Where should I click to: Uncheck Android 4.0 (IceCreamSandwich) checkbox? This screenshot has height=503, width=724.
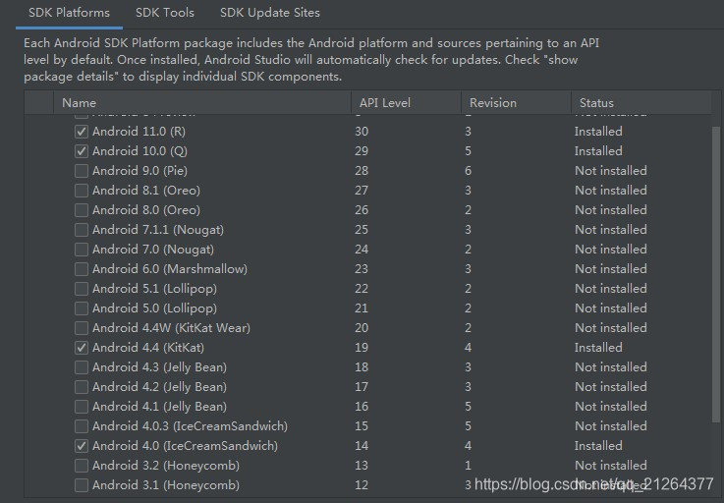(x=82, y=446)
